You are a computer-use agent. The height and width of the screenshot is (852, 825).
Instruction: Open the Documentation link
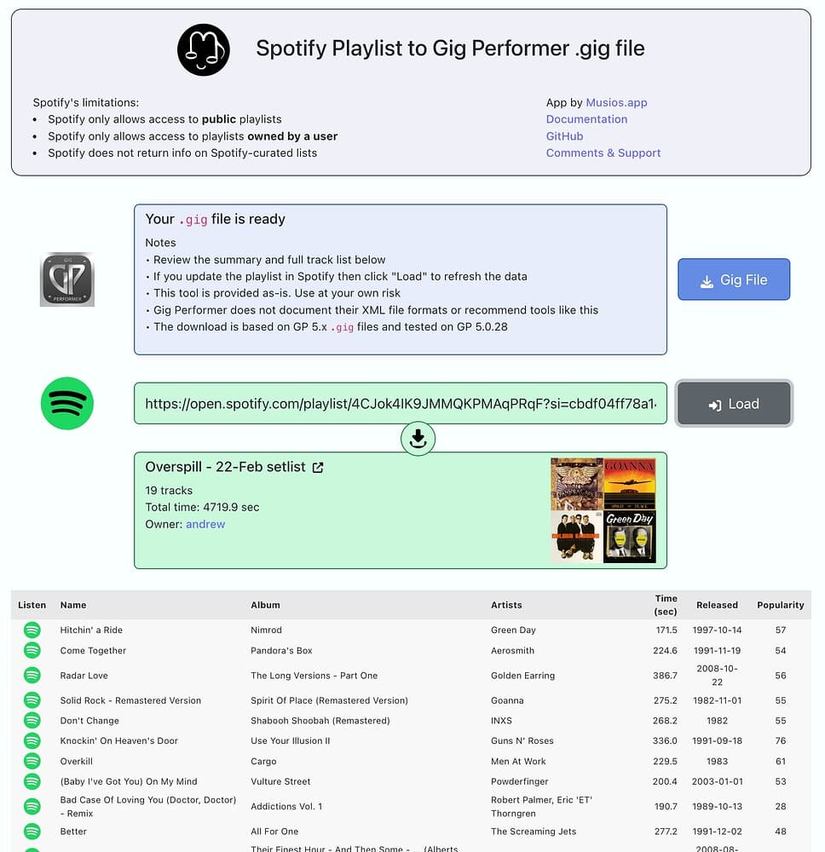(586, 119)
